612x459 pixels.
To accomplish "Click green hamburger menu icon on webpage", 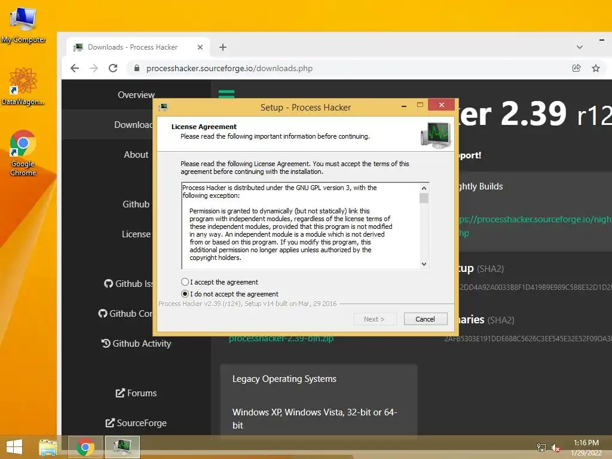I will [227, 94].
